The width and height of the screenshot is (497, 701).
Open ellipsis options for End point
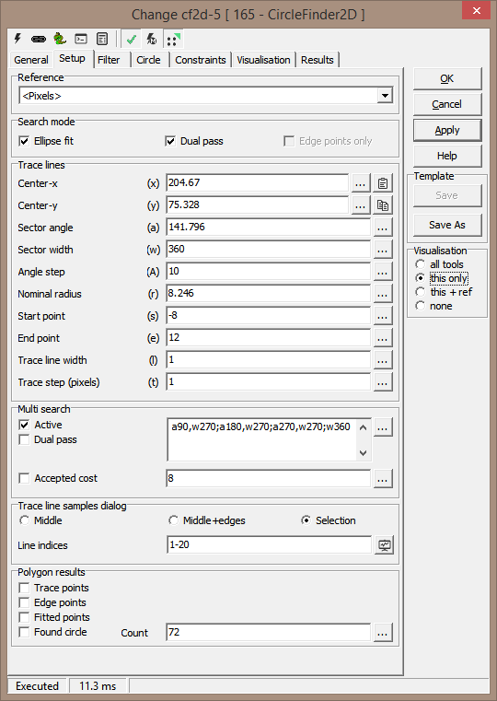coord(383,338)
